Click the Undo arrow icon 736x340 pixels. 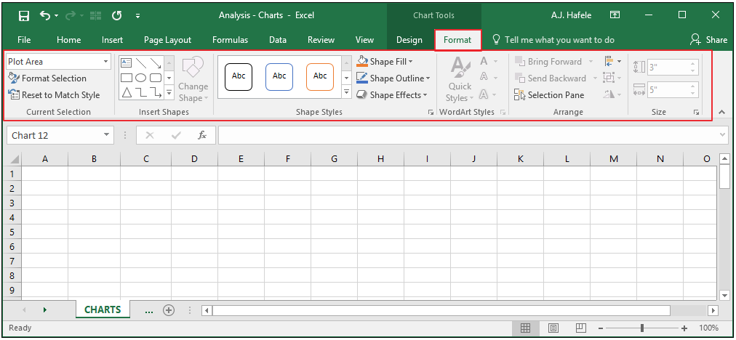[x=45, y=15]
